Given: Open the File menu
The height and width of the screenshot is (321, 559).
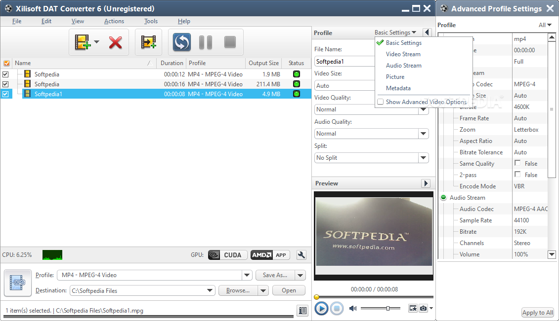Looking at the screenshot, I should (x=17, y=21).
